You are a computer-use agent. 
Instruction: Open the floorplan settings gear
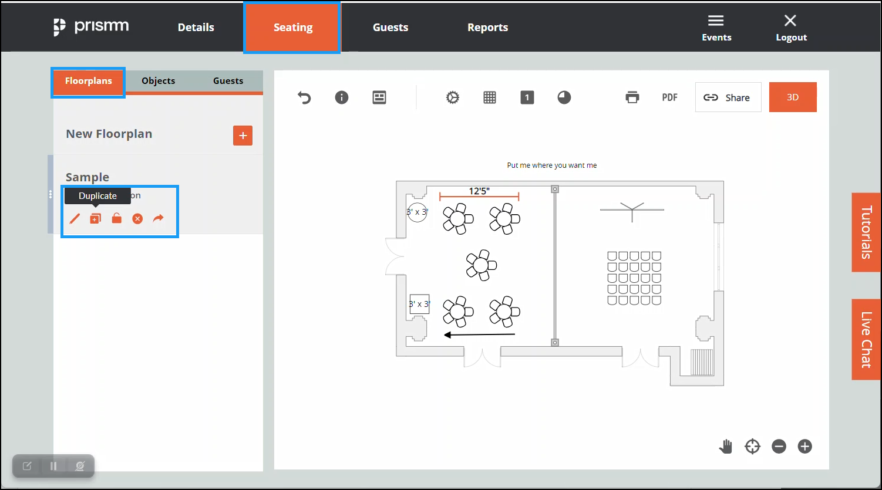pos(452,97)
